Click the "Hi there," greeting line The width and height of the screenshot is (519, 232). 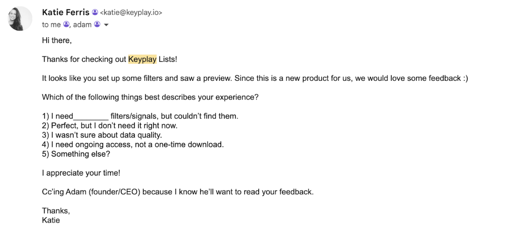[x=57, y=40]
